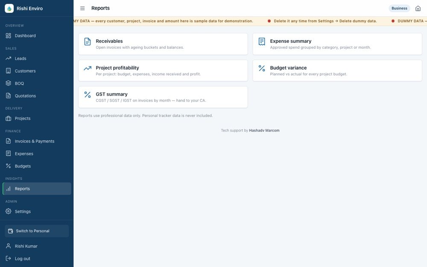Viewport: 427px width, 267px height.
Task: Open Settings under Admin
Action: pos(37,211)
